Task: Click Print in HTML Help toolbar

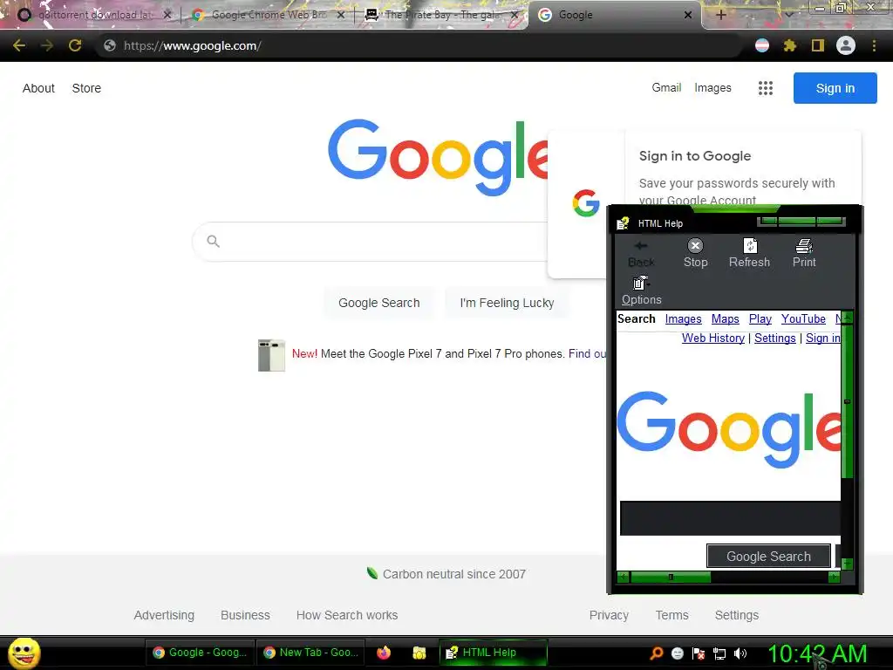Action: click(804, 253)
